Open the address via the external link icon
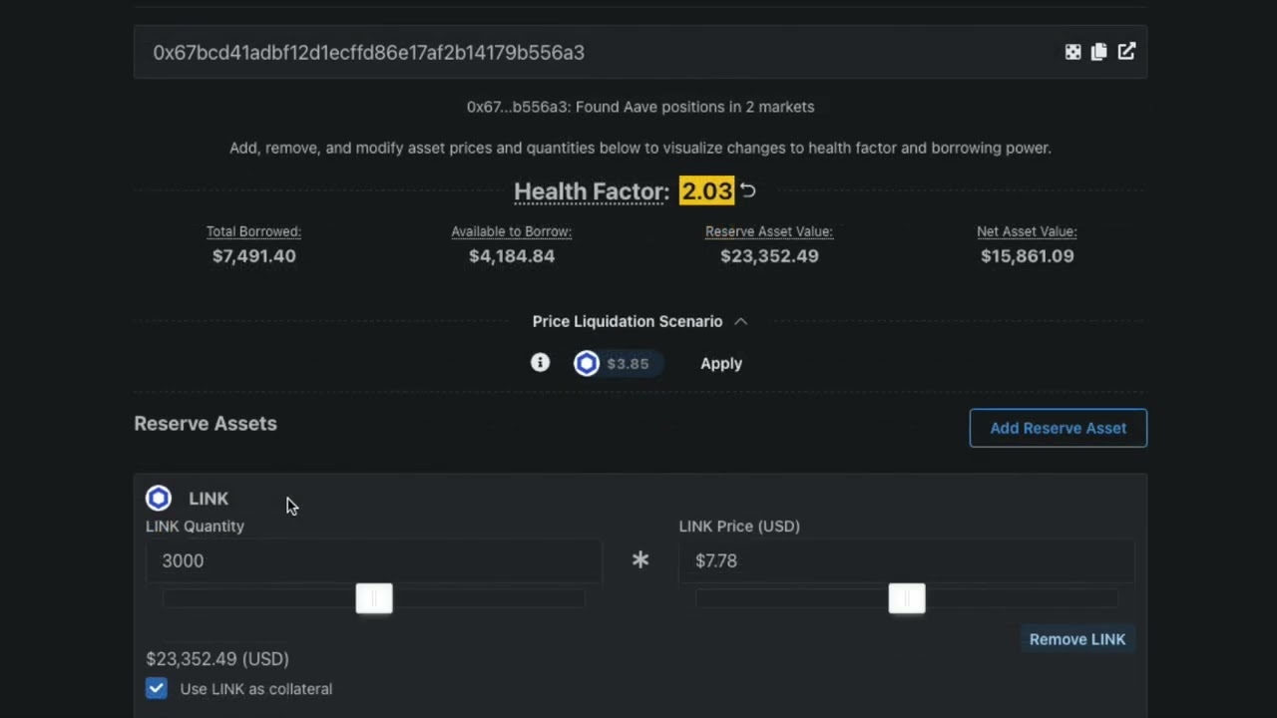 click(1126, 52)
